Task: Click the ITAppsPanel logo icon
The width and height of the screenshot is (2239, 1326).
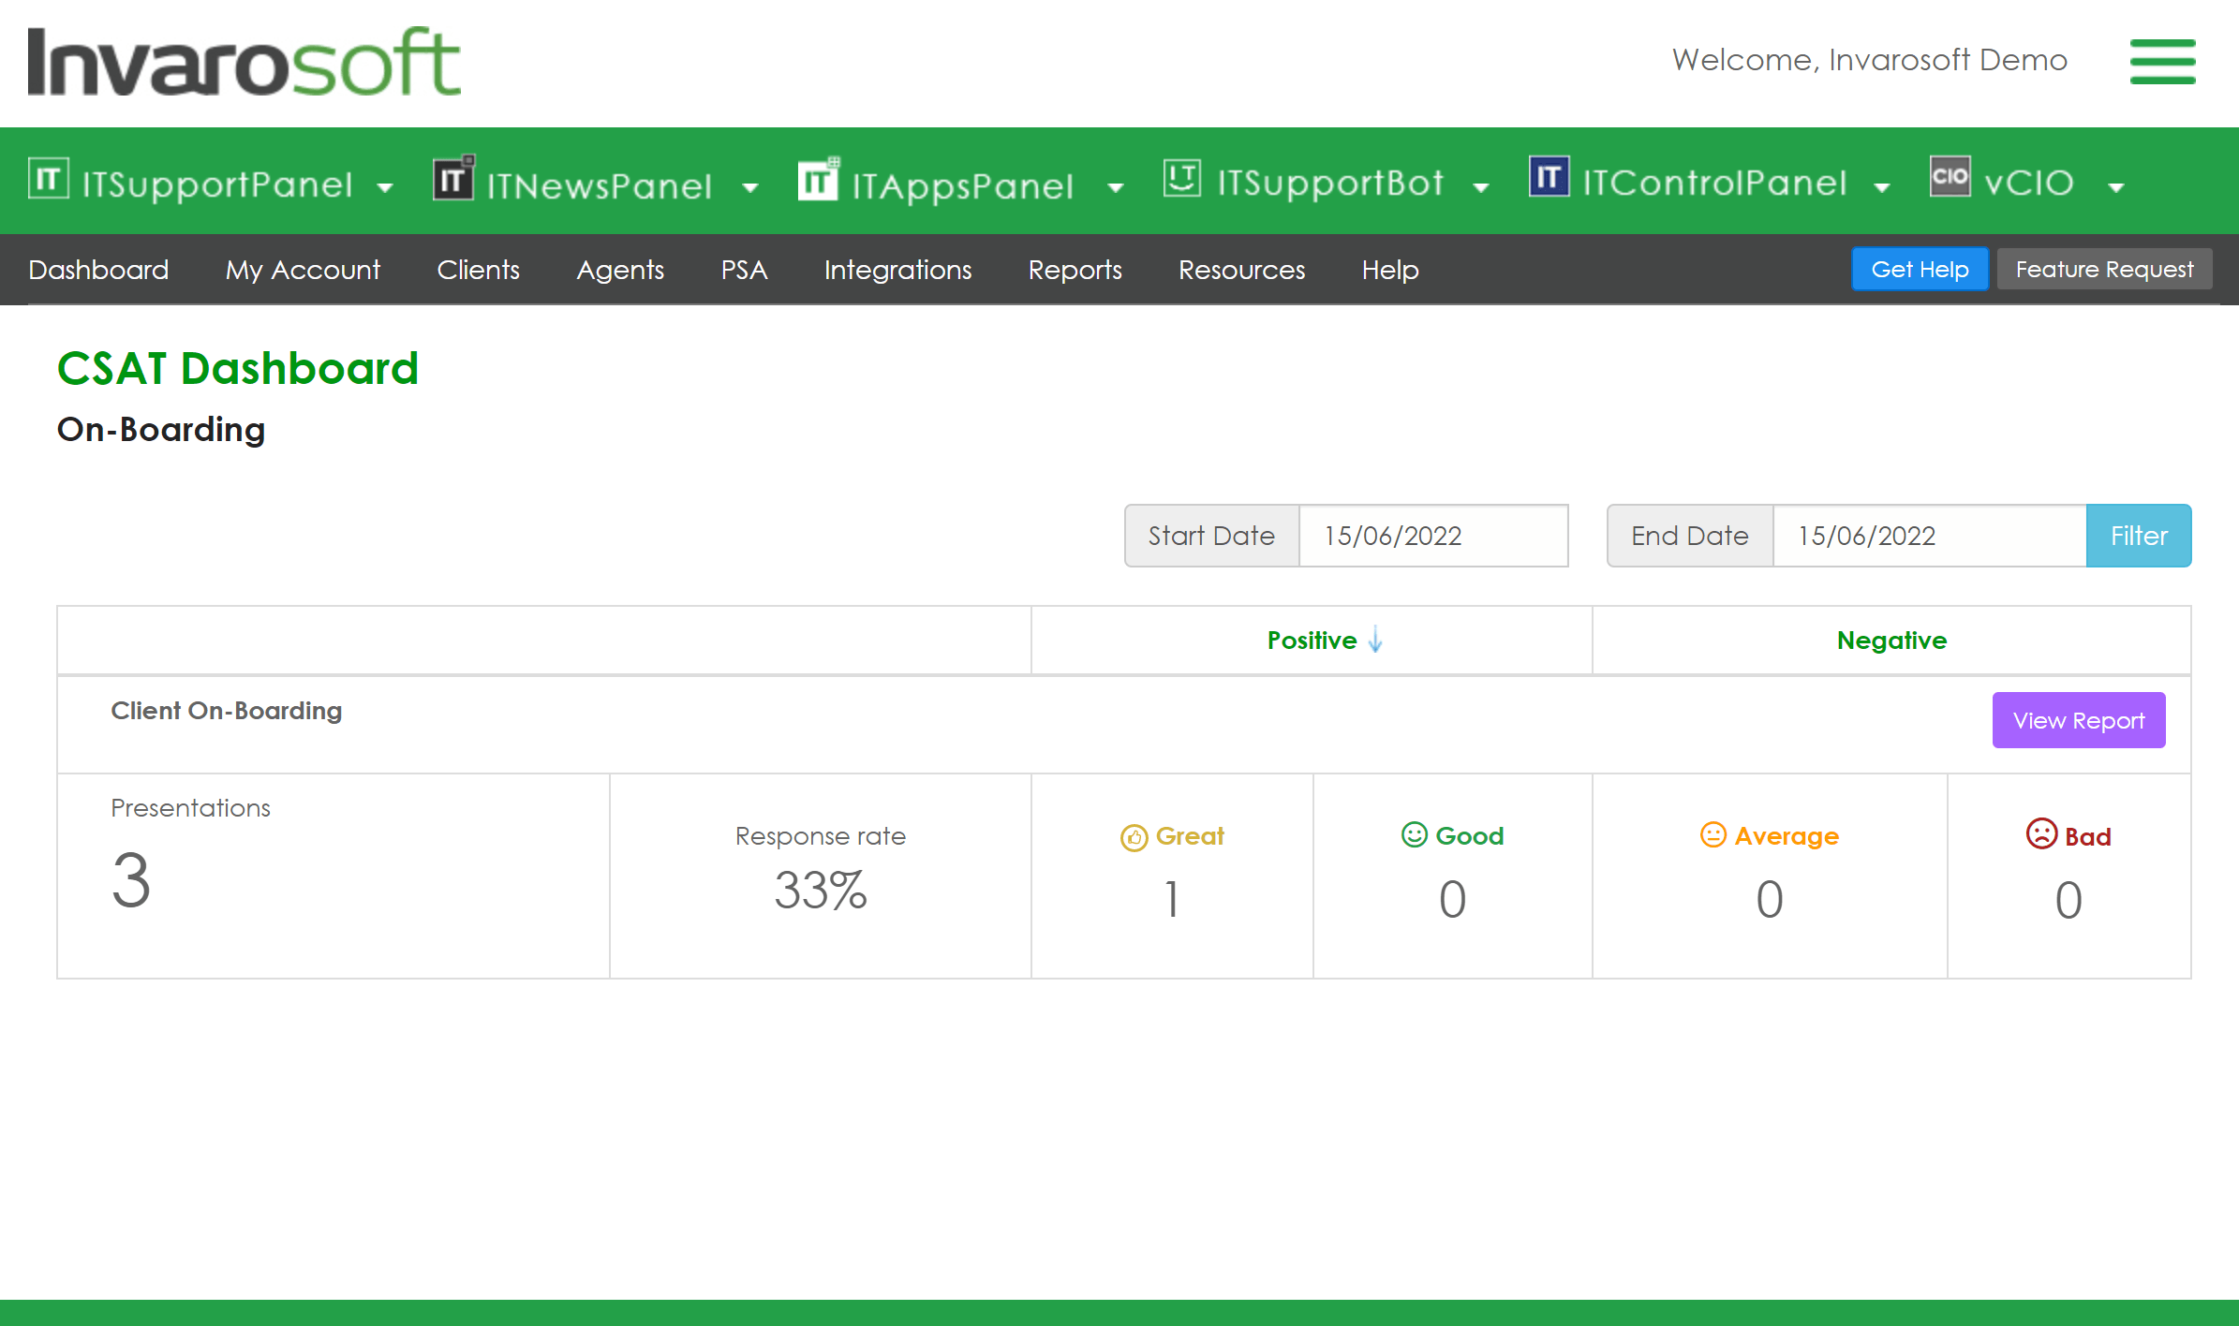Action: [x=819, y=179]
